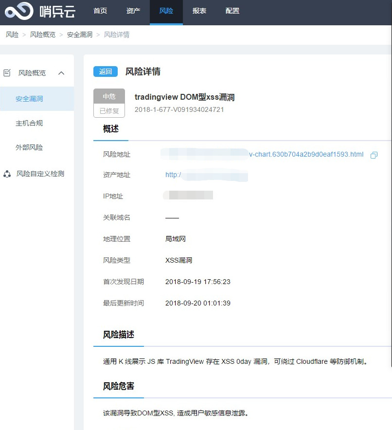
Task: Select 外部风险 in the sidebar
Action: pos(29,147)
